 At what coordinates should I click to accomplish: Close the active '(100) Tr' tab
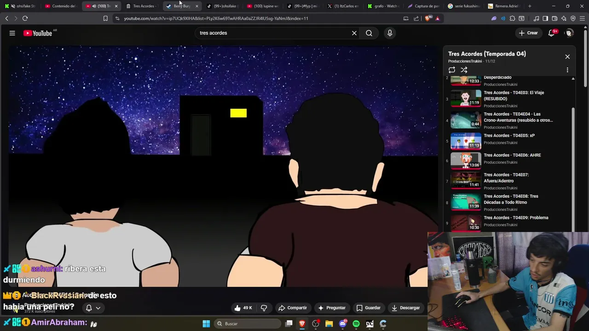(x=116, y=6)
